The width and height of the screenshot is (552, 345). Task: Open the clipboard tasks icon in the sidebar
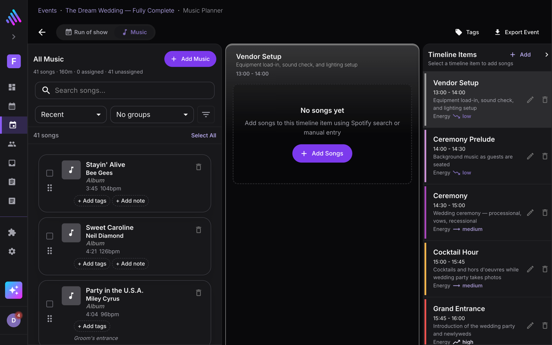coord(12,182)
